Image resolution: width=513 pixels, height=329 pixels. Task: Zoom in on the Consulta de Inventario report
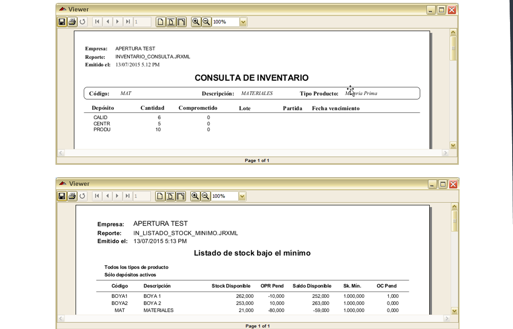point(196,22)
